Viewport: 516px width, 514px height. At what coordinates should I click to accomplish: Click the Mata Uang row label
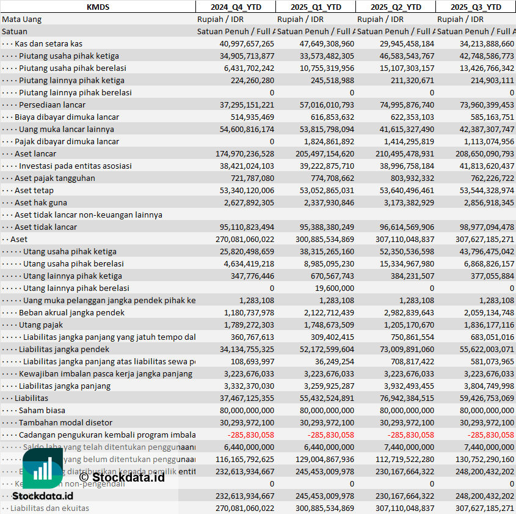[21, 19]
